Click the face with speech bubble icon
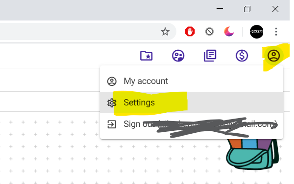The width and height of the screenshot is (294, 184). [178, 56]
